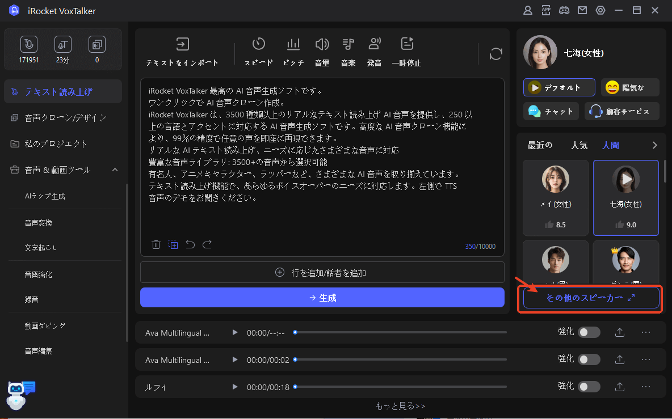Viewport: 672px width, 419px height.
Task: Redo the text edit
Action: click(207, 244)
